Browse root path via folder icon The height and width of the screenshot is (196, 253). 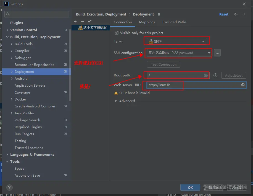tap(206, 75)
